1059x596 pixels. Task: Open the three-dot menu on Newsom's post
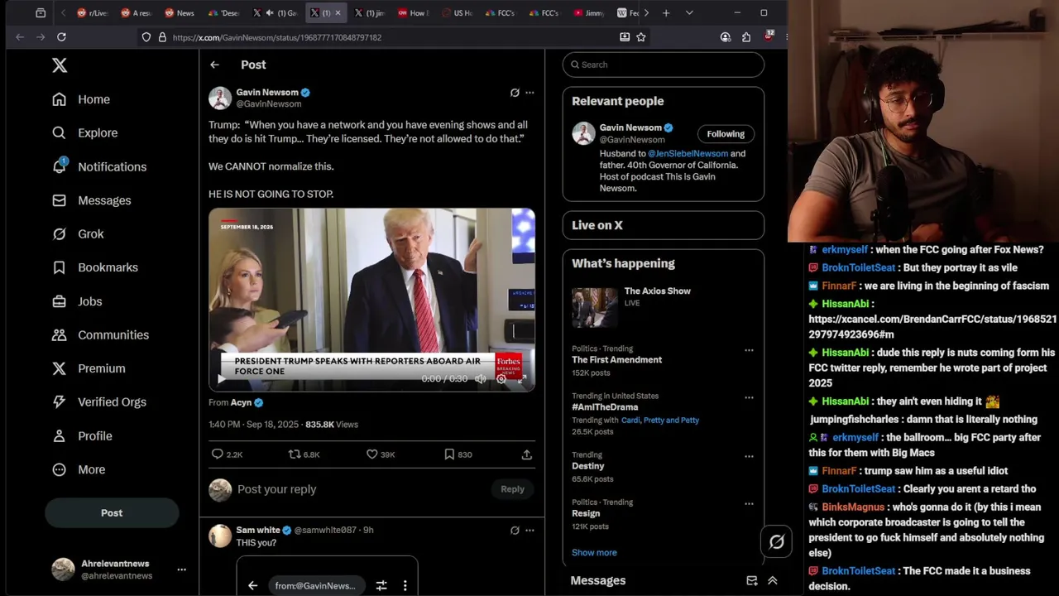click(529, 93)
